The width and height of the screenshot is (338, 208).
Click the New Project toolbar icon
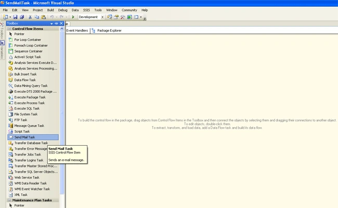point(5,17)
